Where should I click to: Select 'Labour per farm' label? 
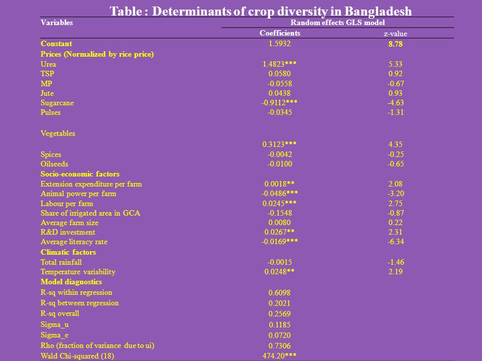[67, 204]
